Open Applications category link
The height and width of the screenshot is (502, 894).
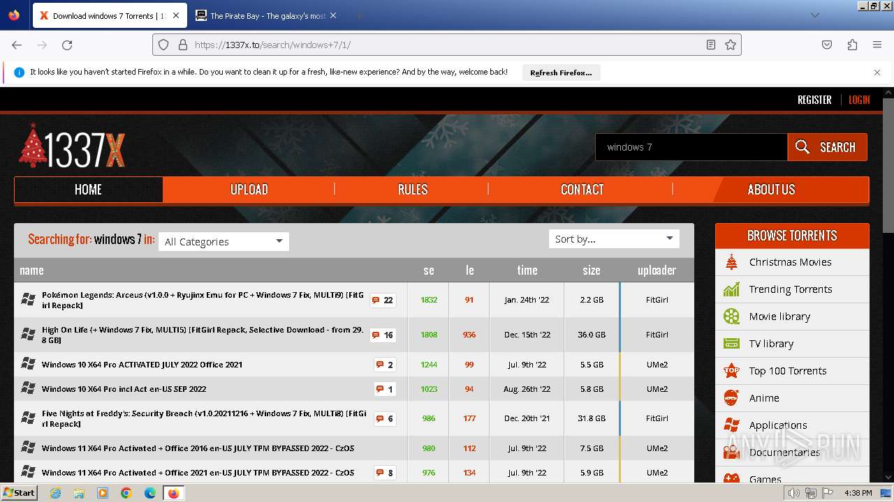pos(778,425)
